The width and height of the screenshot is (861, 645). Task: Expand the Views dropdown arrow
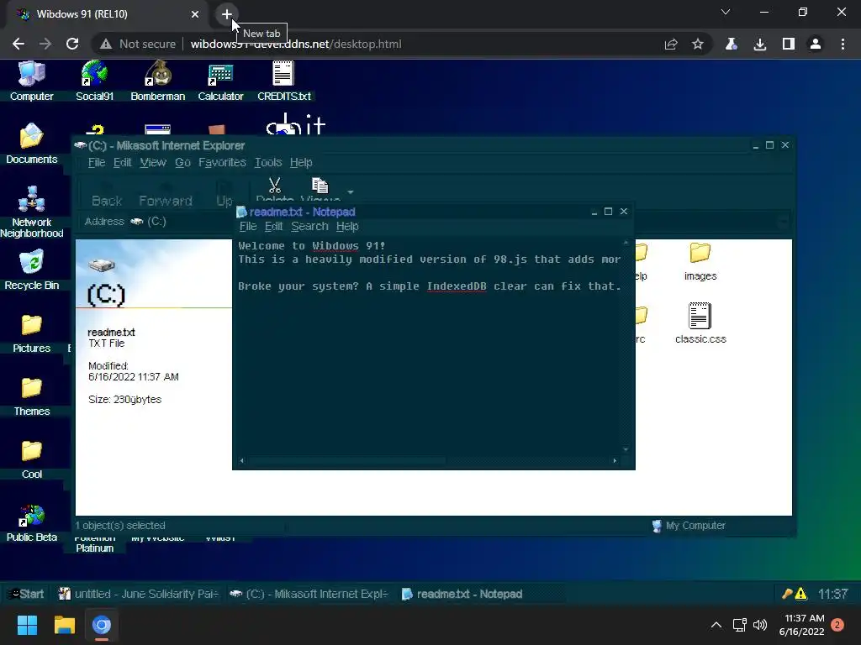coord(351,192)
